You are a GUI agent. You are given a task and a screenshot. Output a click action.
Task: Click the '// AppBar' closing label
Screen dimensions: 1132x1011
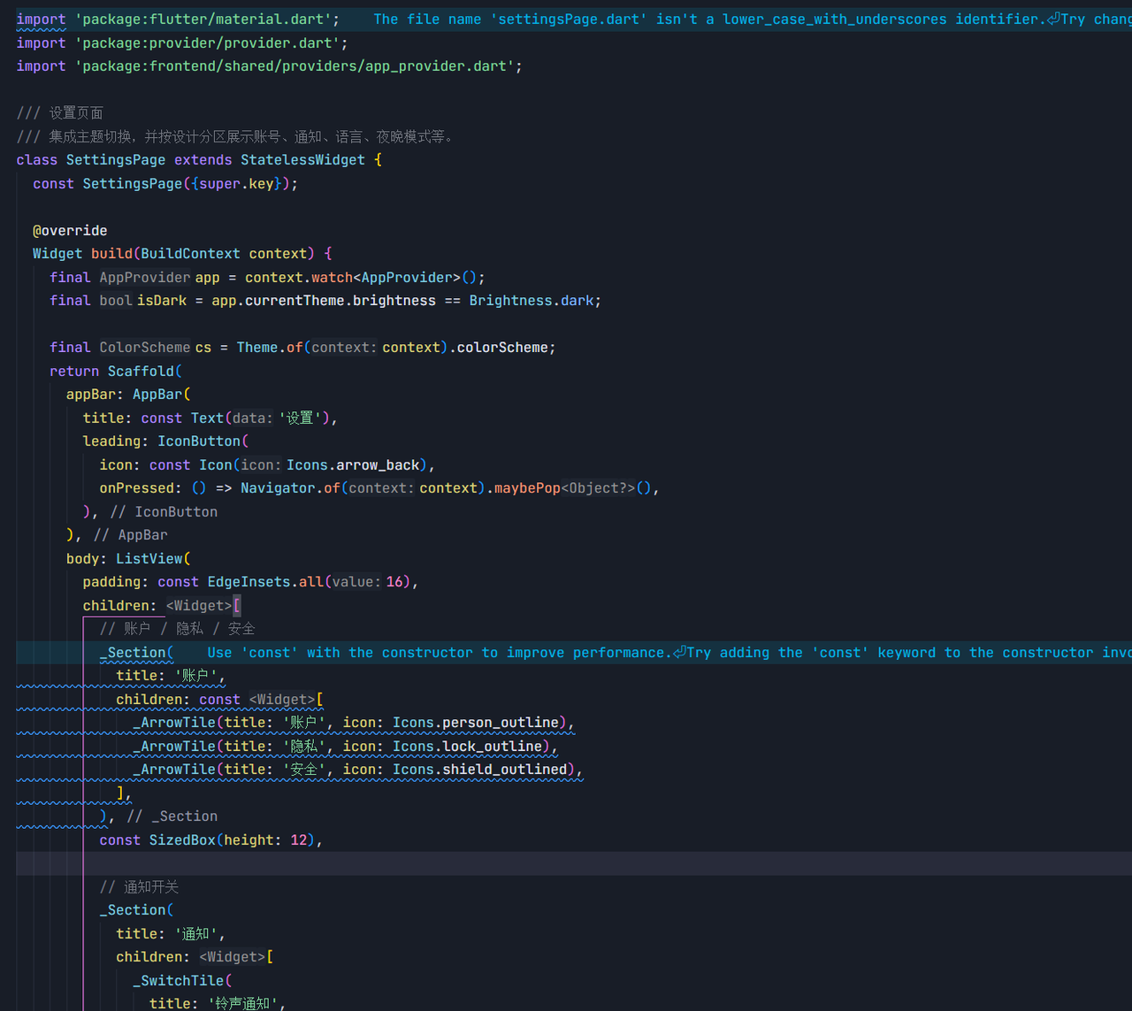131,535
